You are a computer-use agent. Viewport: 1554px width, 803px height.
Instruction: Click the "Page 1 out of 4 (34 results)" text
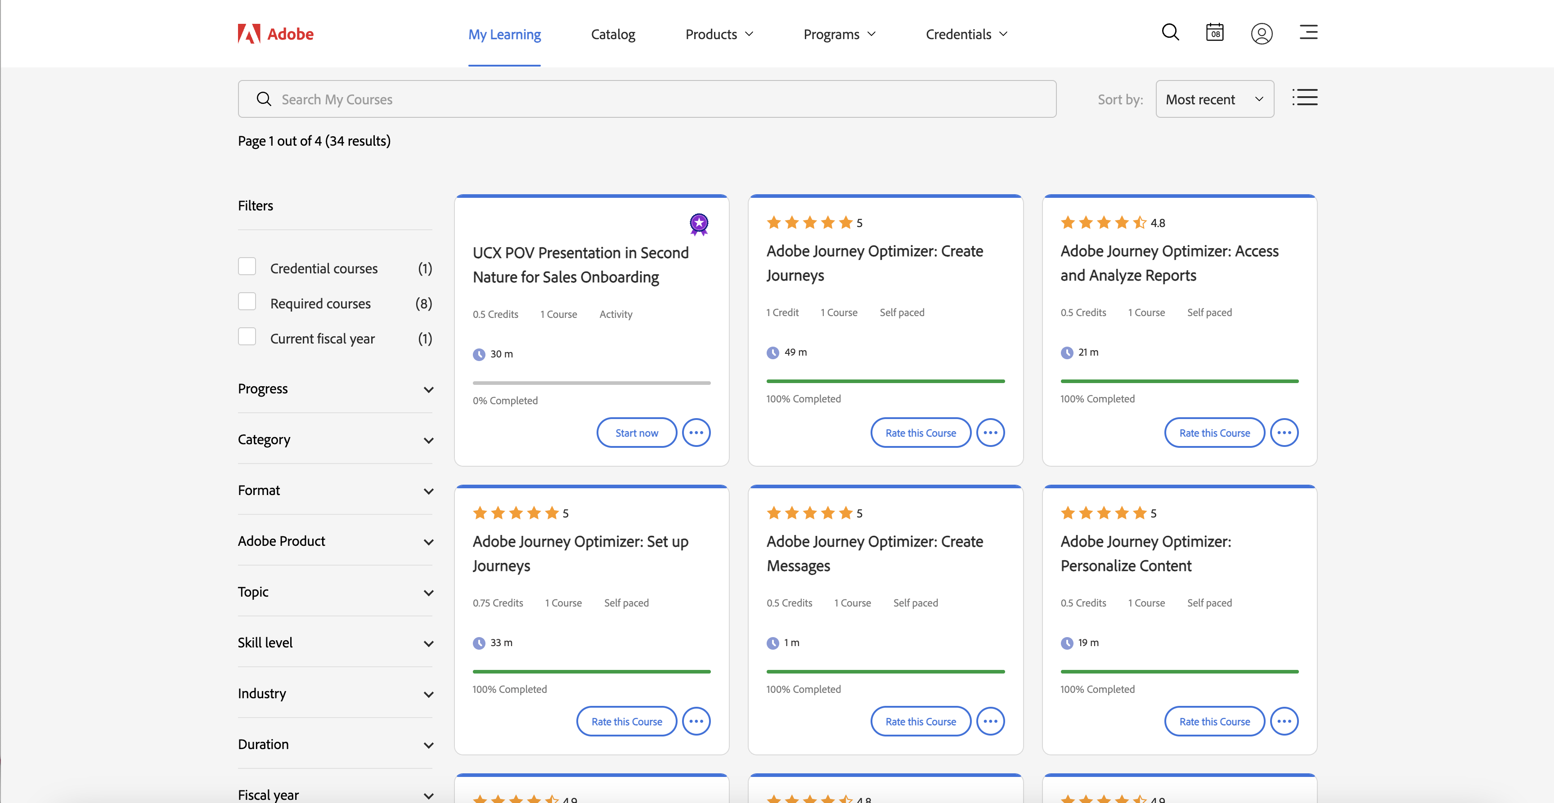314,141
